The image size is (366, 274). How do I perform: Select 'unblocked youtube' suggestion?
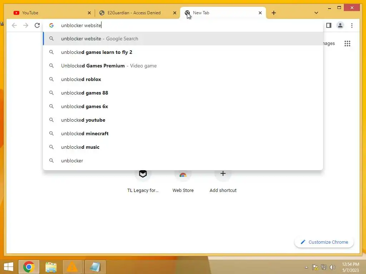tap(183, 120)
